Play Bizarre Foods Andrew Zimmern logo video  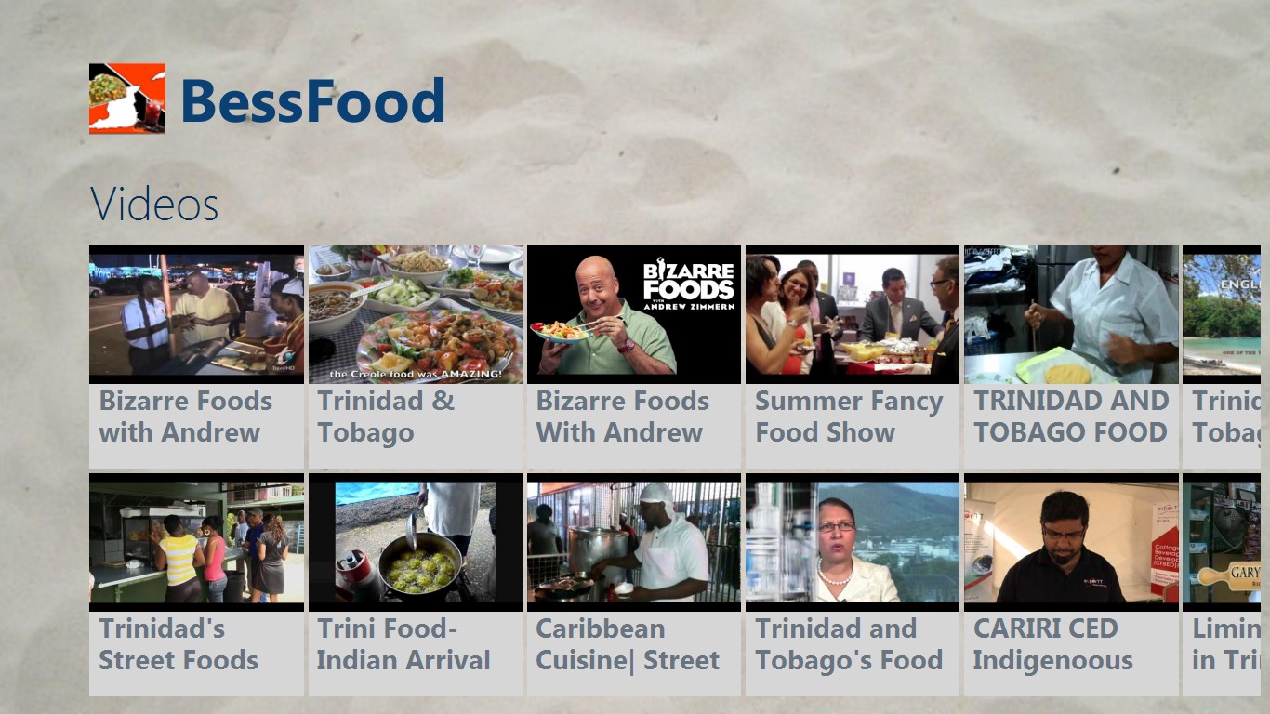pos(634,314)
